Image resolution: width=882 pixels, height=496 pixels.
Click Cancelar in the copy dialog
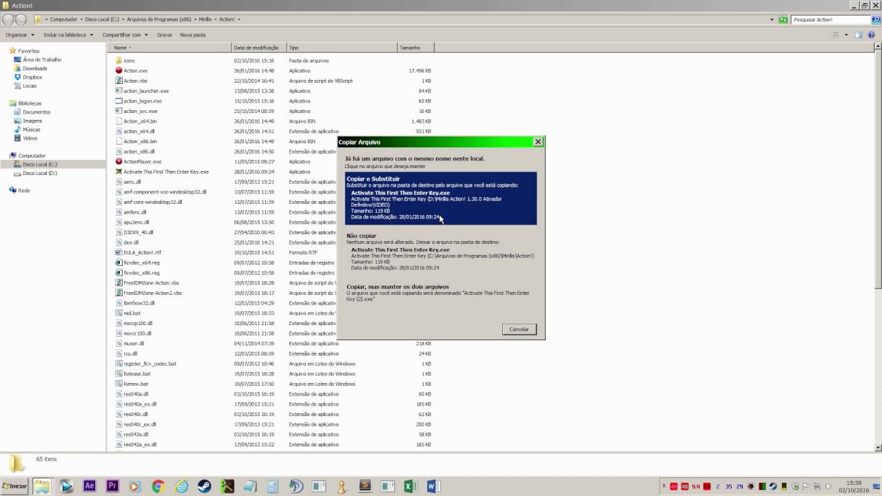click(519, 329)
